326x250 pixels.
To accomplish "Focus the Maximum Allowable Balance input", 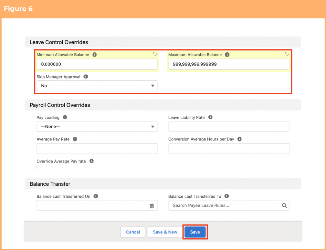I will (x=229, y=64).
